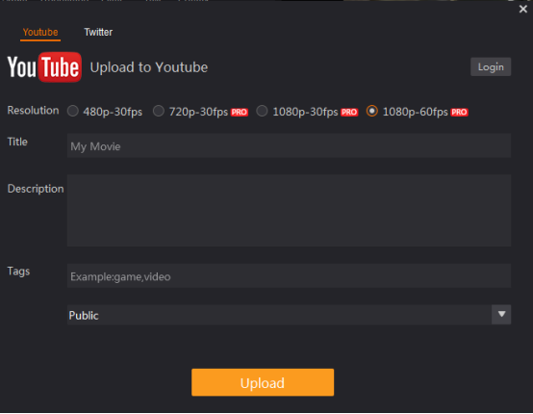Focus the Tags field with Example:game,video
Screen dimensions: 533x414
click(x=289, y=275)
